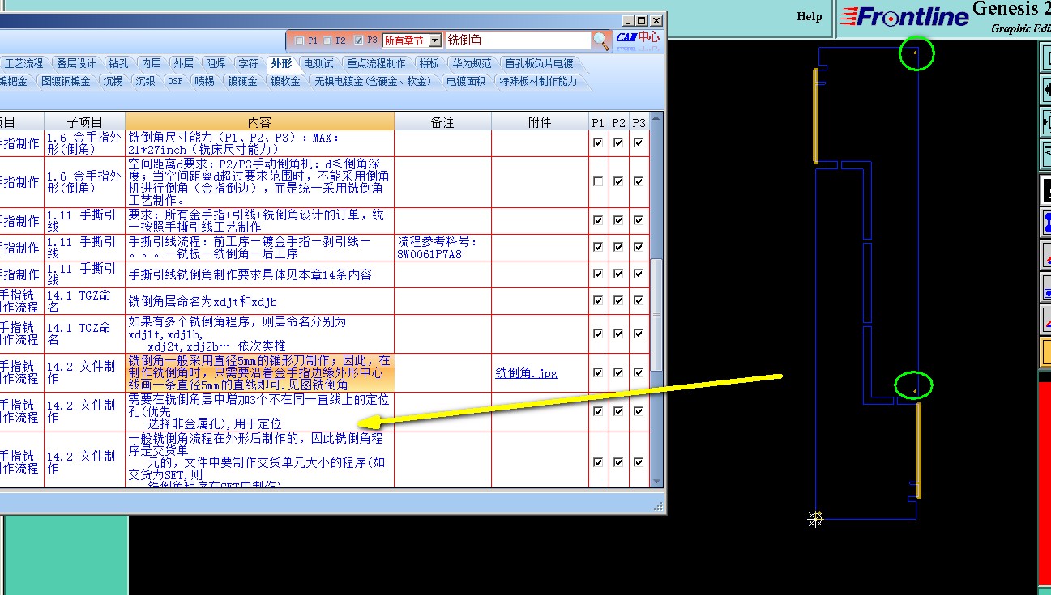The height and width of the screenshot is (595, 1051).
Task: Click the table vertical scrollbar thumb
Action: 656,315
